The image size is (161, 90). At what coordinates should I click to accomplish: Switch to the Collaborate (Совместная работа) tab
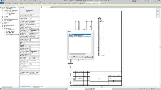62,3
